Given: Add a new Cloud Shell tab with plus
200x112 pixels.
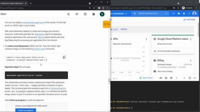Looking at the screenshot, I should point(114,79).
